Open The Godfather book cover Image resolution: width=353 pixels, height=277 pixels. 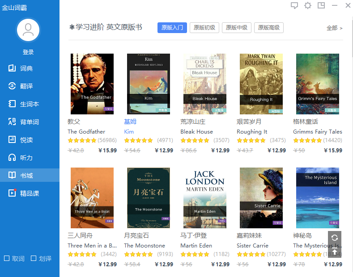[92, 84]
